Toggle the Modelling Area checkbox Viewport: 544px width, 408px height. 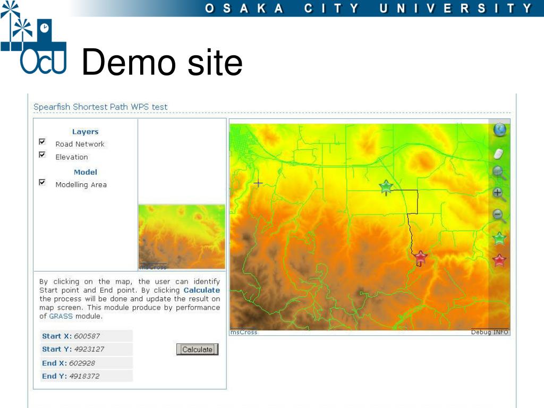pyautogui.click(x=42, y=182)
